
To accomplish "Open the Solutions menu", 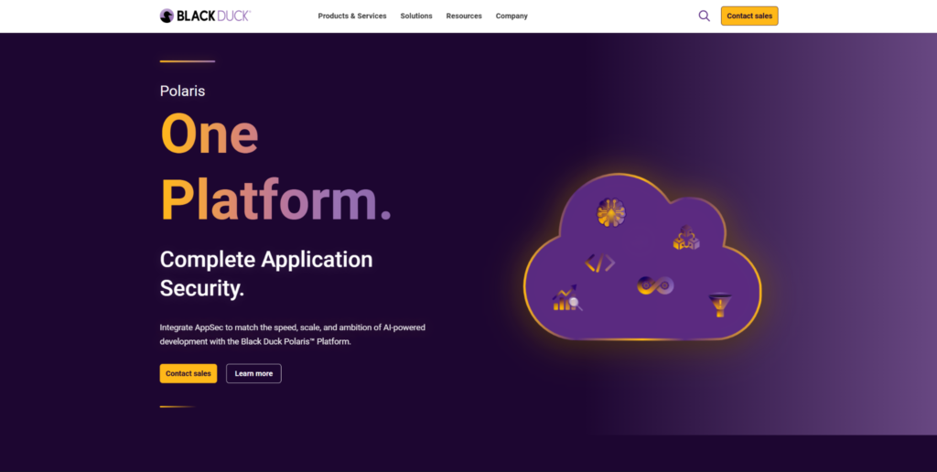I will [416, 16].
